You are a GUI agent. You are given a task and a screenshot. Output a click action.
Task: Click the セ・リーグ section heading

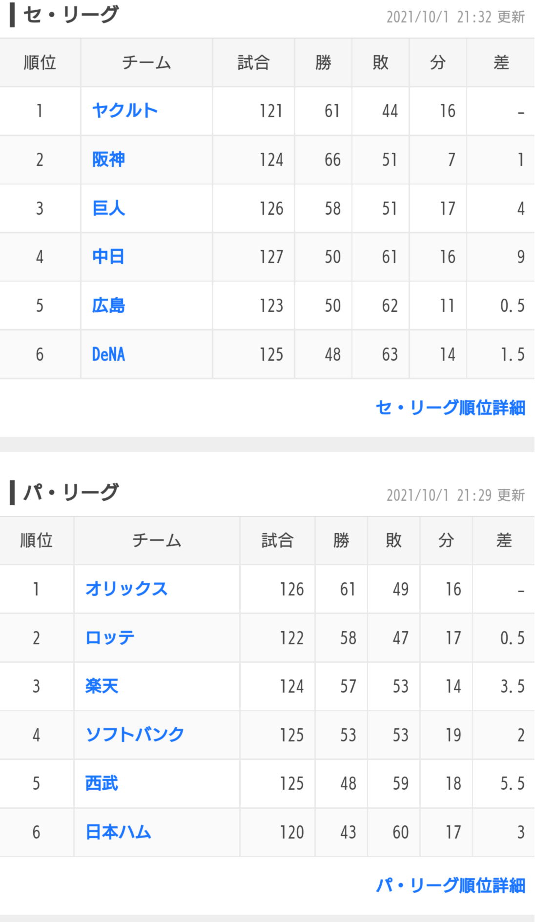click(x=71, y=15)
